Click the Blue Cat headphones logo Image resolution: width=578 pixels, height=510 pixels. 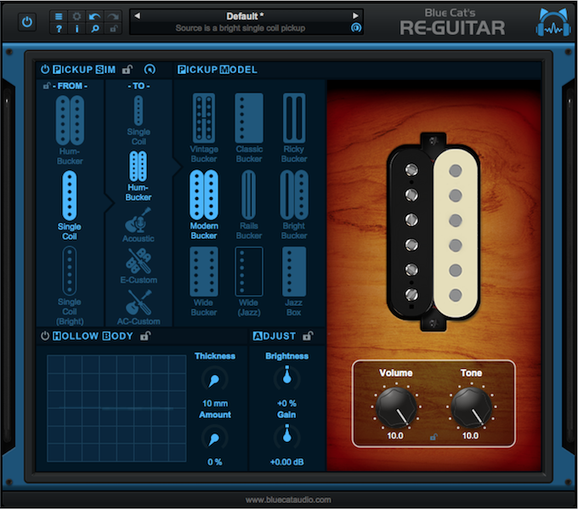click(x=553, y=23)
